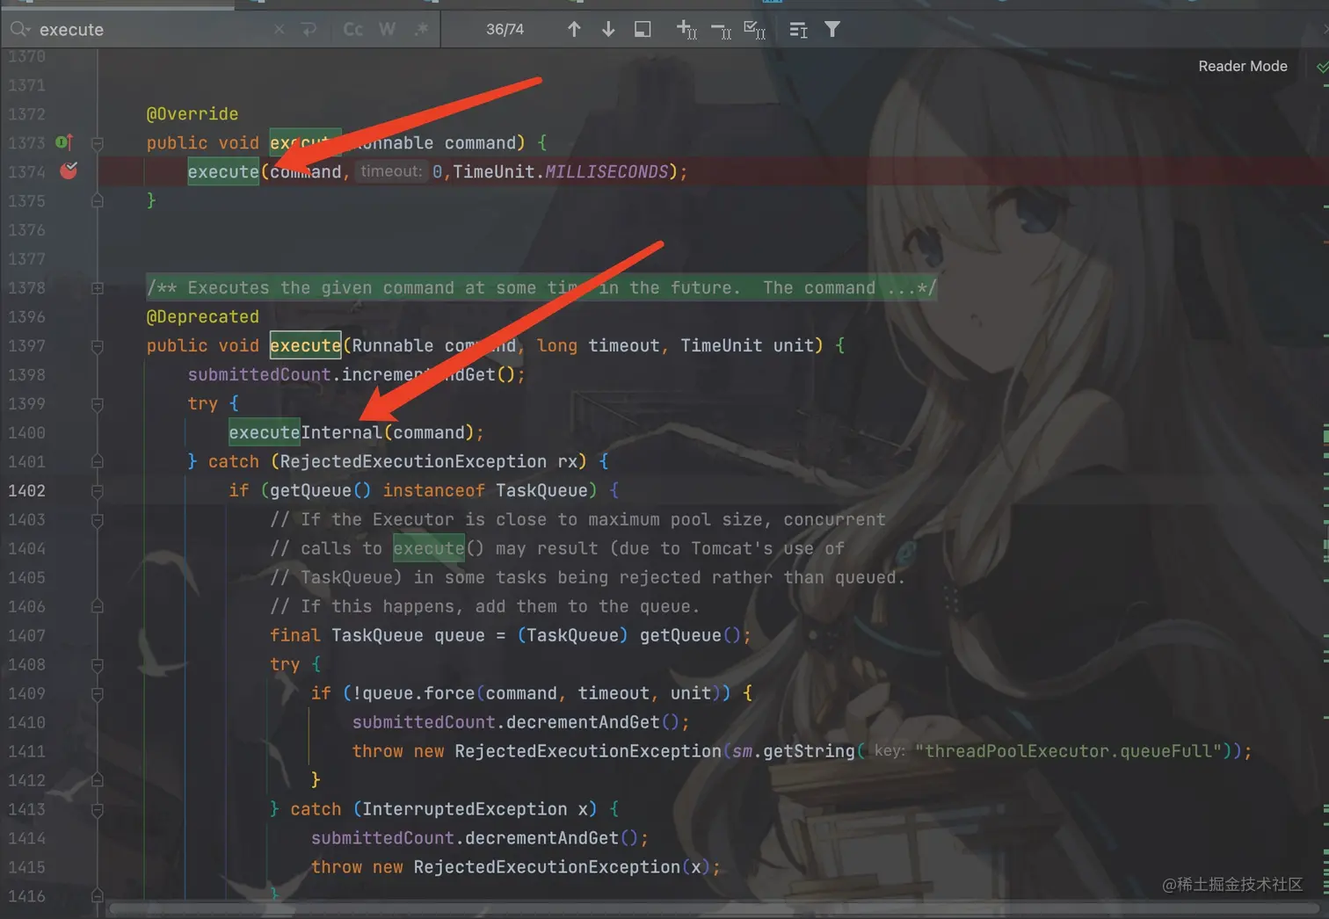Collapse execute method fold at line 1397
Screen dimensions: 1329x919
(x=98, y=347)
